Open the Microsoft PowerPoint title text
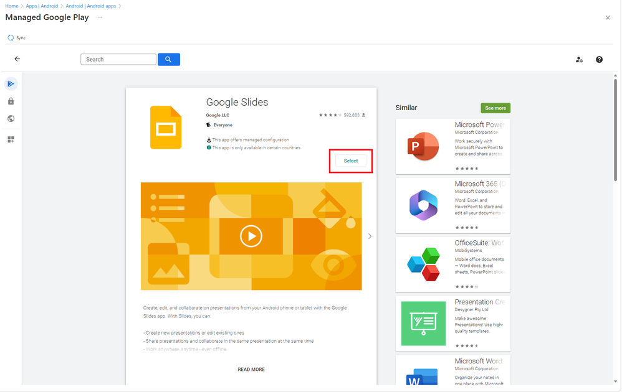This screenshot has height=392, width=622. click(x=480, y=124)
